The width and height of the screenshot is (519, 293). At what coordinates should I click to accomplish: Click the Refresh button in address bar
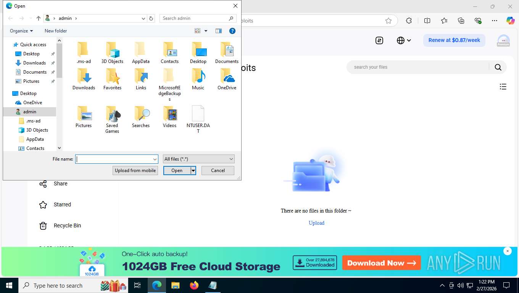(151, 18)
